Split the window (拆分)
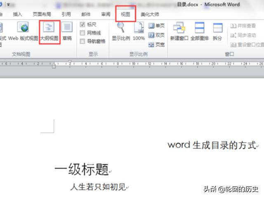Viewport: 264px width, 198px height. tap(217, 32)
